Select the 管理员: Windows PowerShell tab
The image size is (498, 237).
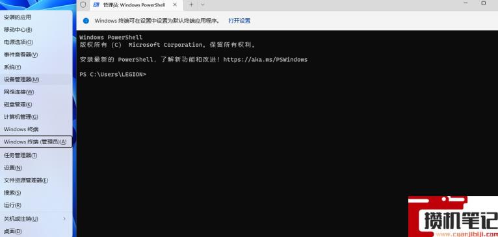[137, 5]
